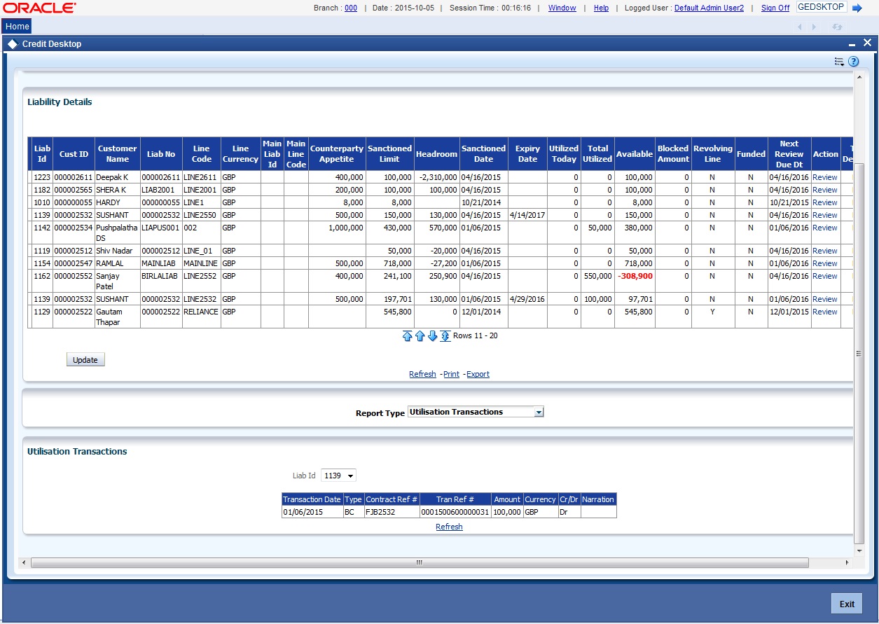
Task: Click the Headroom column header
Action: coord(436,154)
